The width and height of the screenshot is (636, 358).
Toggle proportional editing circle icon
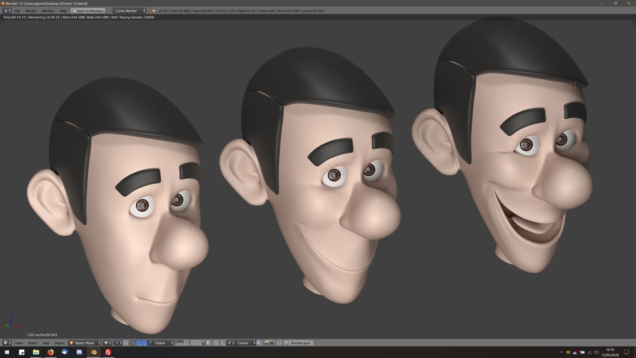216,343
